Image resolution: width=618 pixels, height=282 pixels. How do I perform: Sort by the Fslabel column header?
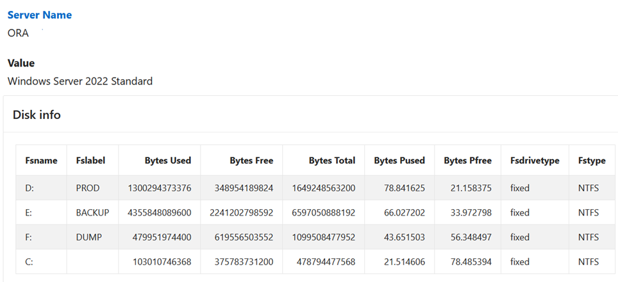click(x=90, y=161)
